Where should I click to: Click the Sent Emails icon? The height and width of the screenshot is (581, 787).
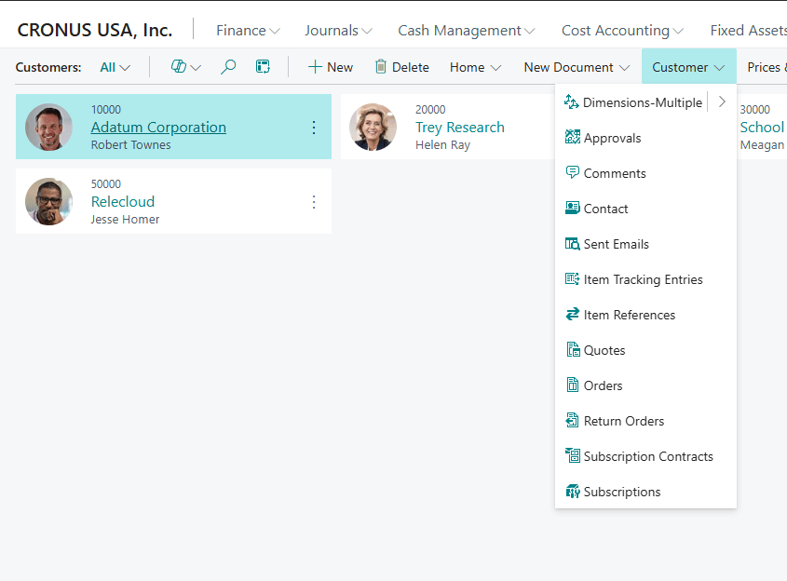click(x=573, y=244)
